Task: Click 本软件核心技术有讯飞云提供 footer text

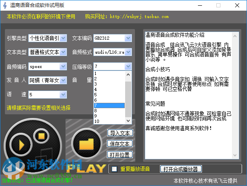Action: (x=205, y=181)
